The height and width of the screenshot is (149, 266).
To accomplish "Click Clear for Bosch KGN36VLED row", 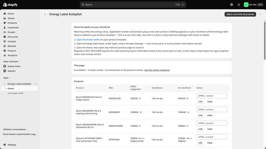I will pos(210,102).
